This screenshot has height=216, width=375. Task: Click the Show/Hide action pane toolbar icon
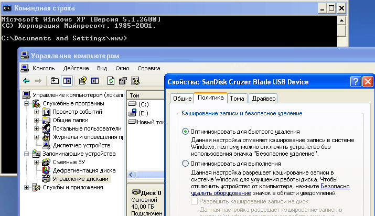point(95,81)
